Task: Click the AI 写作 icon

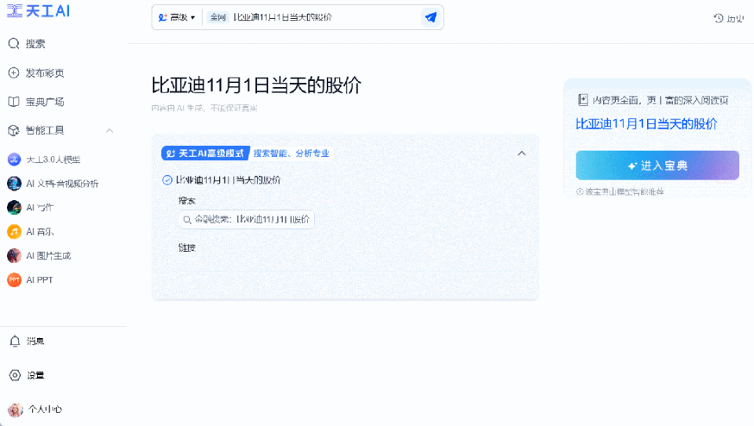Action: (14, 207)
